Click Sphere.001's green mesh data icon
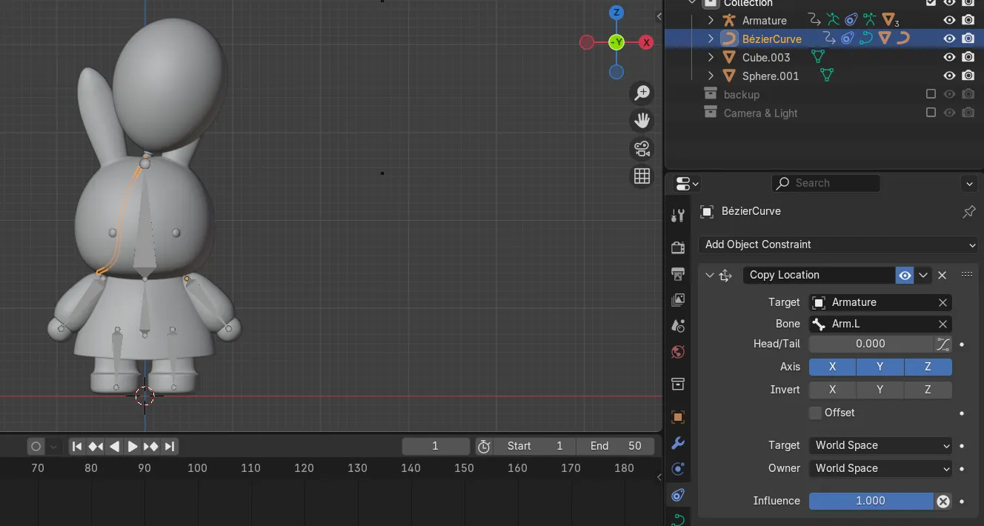The image size is (984, 526). pos(827,76)
